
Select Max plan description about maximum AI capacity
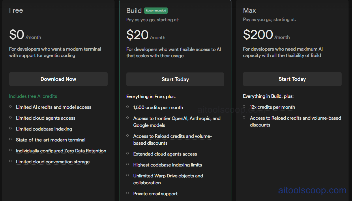[x=283, y=52]
